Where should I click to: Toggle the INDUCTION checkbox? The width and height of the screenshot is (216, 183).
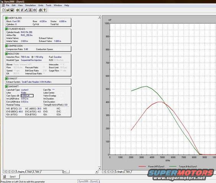click(6, 54)
